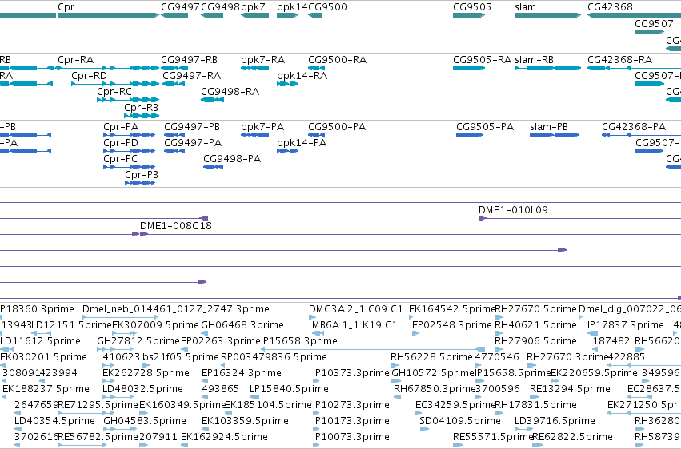Screen dimensions: 681x449
Task: Select EST label Dmel_neb_014461_0127_2747.3prime
Action: pyautogui.click(x=176, y=309)
